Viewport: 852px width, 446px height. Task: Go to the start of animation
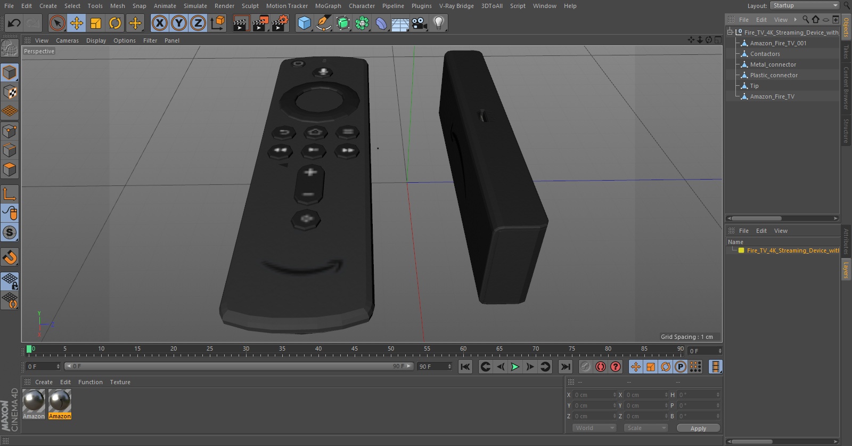click(x=465, y=367)
